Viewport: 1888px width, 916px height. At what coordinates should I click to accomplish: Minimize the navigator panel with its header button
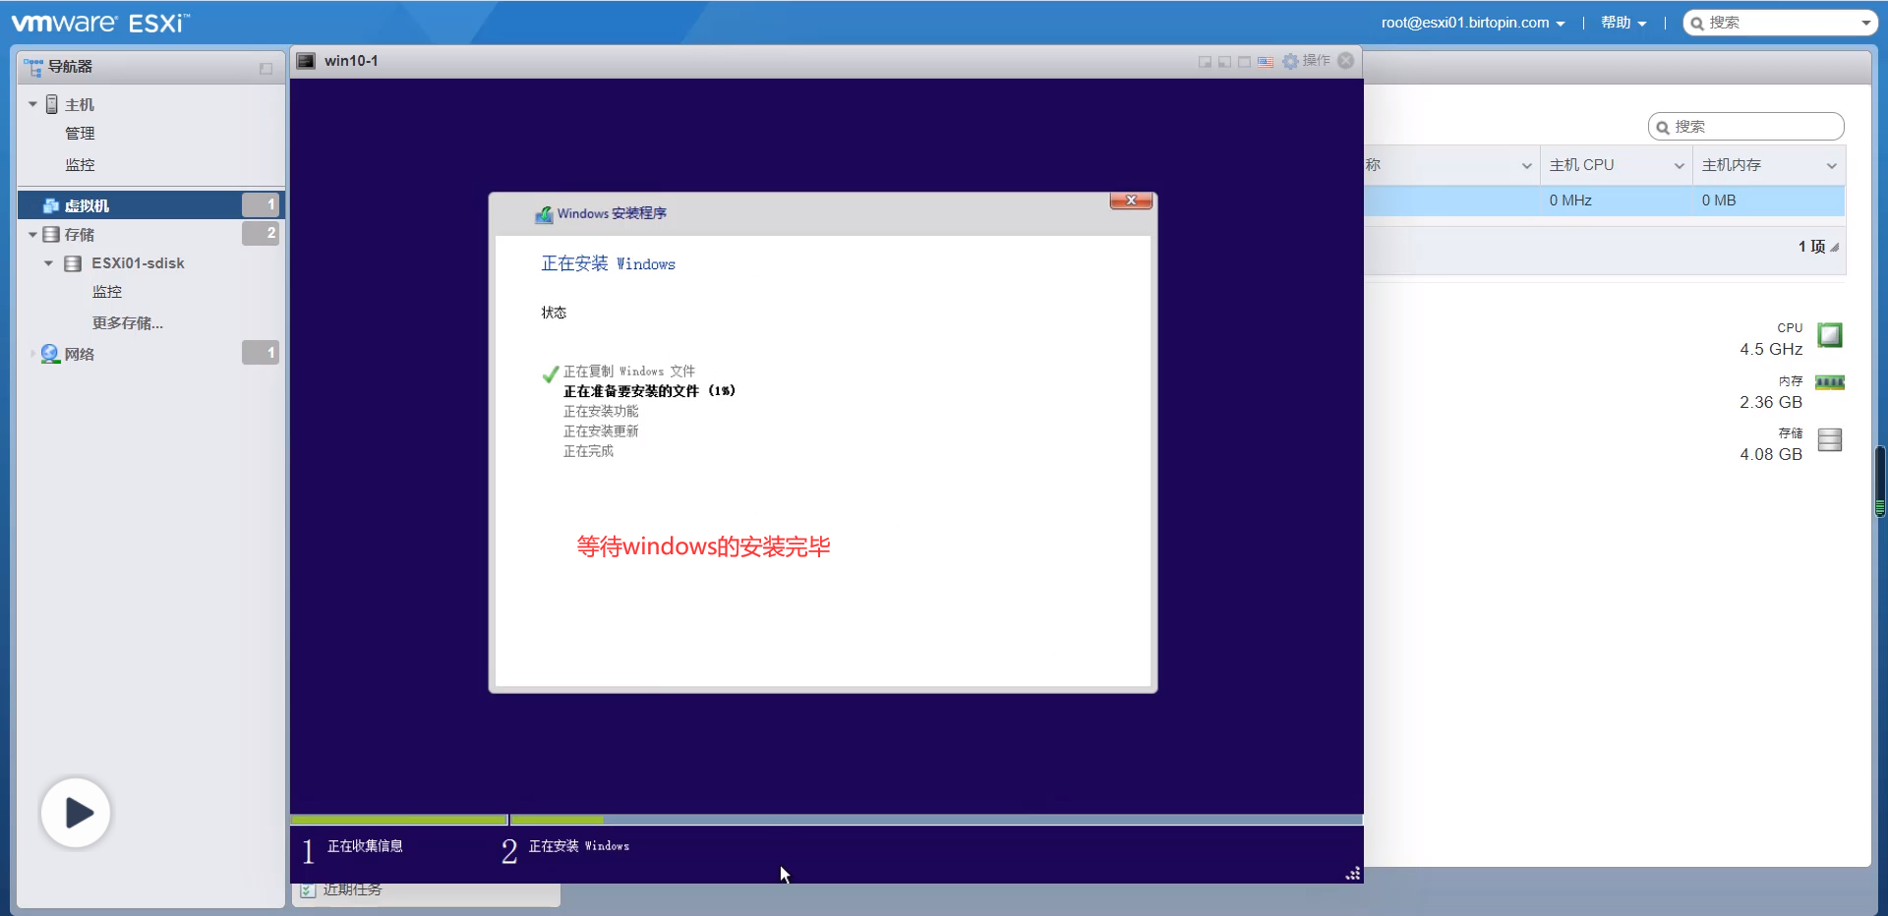point(265,68)
